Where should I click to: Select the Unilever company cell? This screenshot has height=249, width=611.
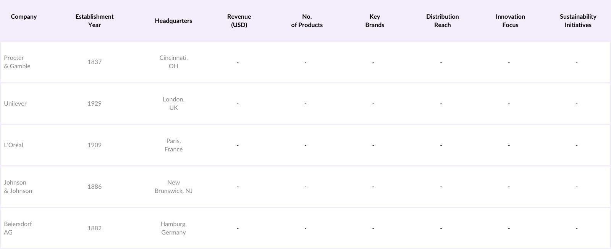coord(15,103)
